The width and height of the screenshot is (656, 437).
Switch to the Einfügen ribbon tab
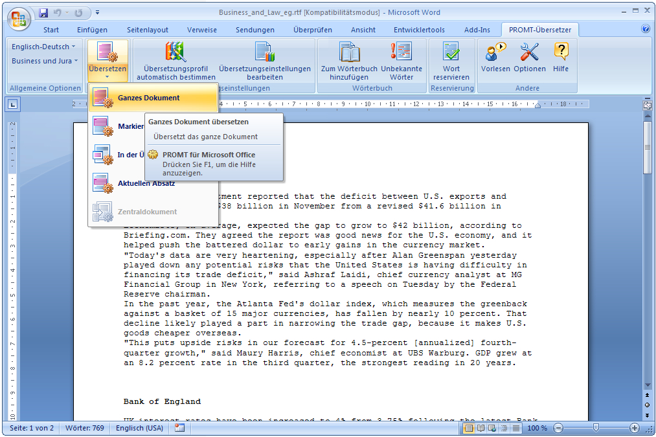pos(92,30)
